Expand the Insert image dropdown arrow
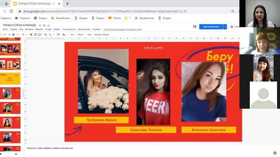The image size is (280, 157). [x=42, y=34]
